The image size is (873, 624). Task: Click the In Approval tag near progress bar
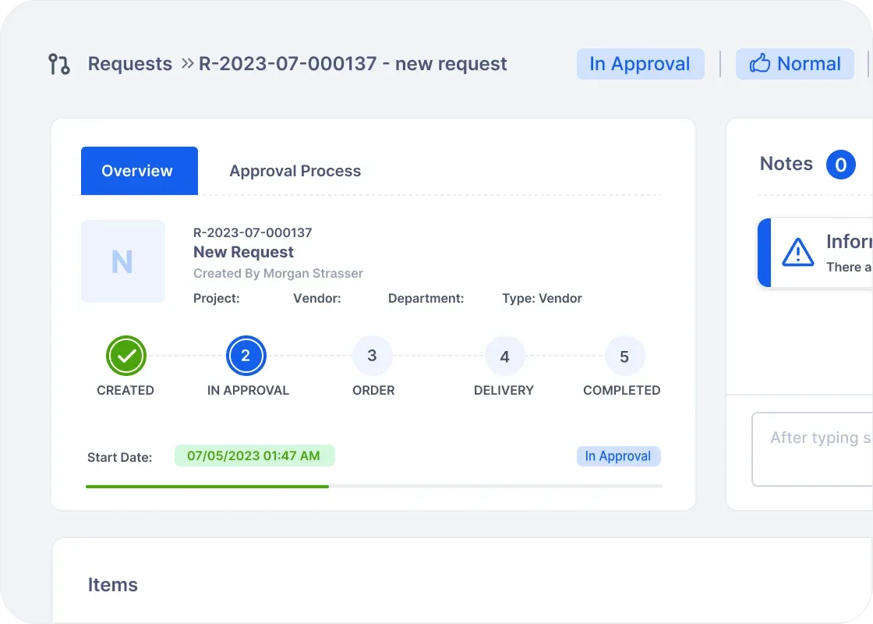(619, 456)
